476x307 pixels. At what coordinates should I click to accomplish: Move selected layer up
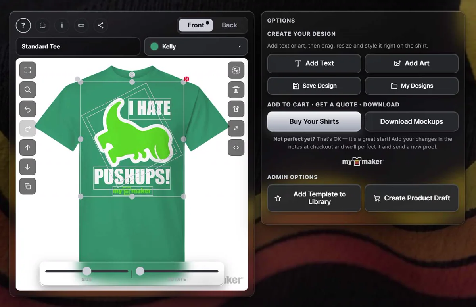pos(28,148)
